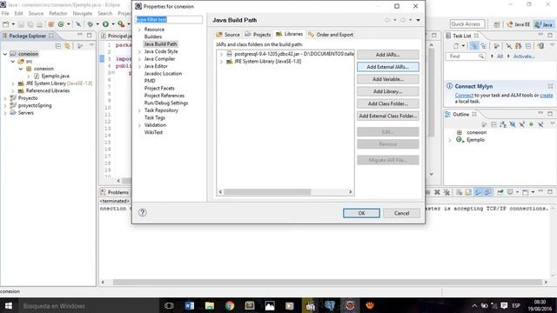Expand the postgresql jdbc42.jar entry

click(x=221, y=54)
